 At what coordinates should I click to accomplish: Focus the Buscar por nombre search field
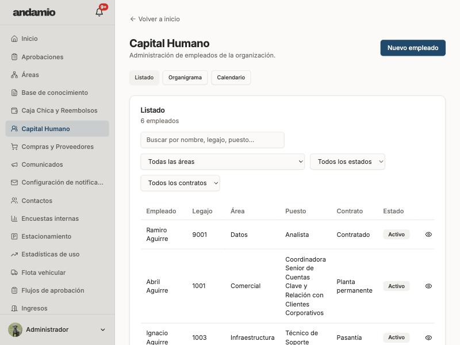pos(212,140)
